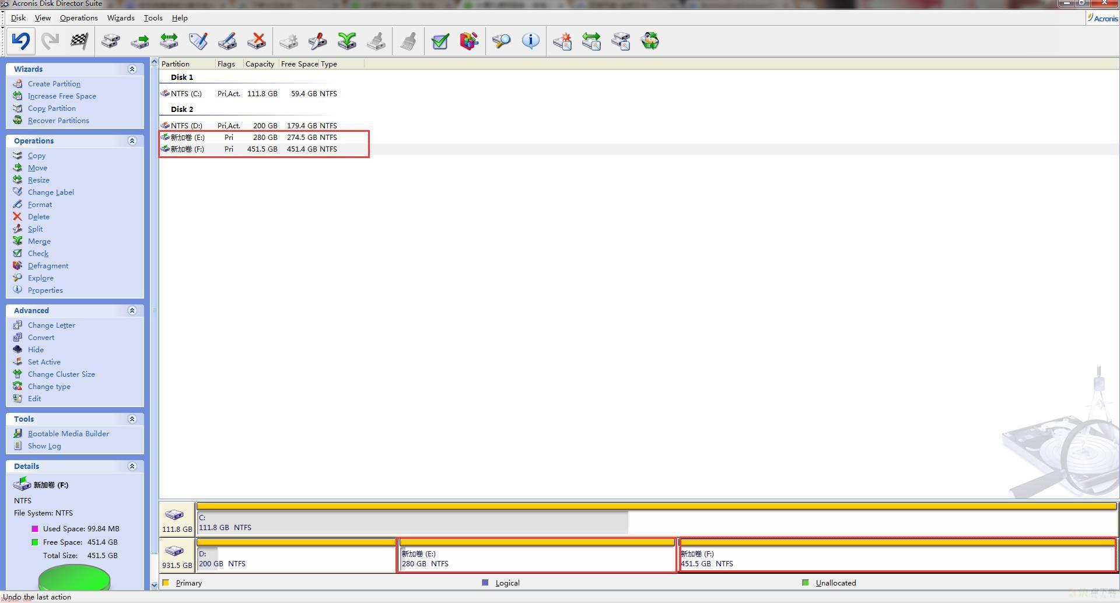
Task: Click the Explore magnifier toolbar icon
Action: pos(501,41)
